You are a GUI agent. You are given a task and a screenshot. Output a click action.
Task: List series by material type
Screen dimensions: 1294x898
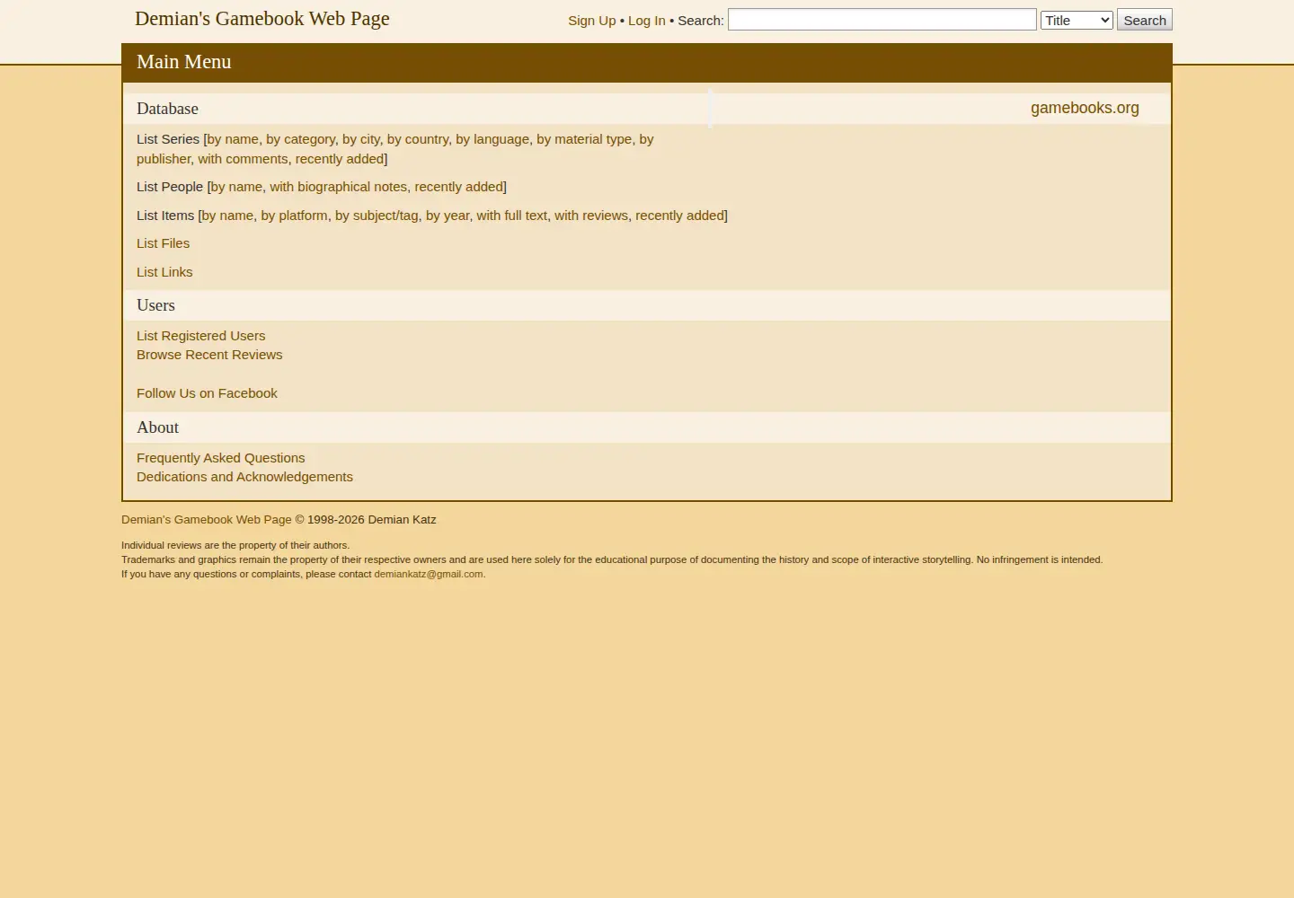584,139
